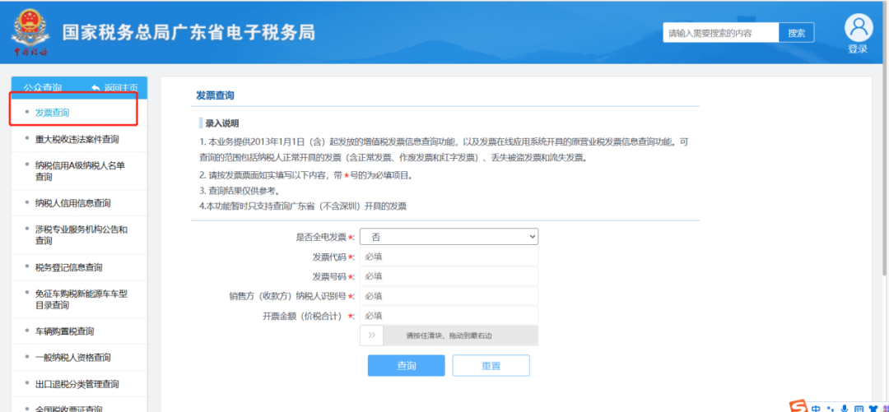The height and width of the screenshot is (412, 889).
Task: Click the 重置 reset button
Action: click(491, 365)
